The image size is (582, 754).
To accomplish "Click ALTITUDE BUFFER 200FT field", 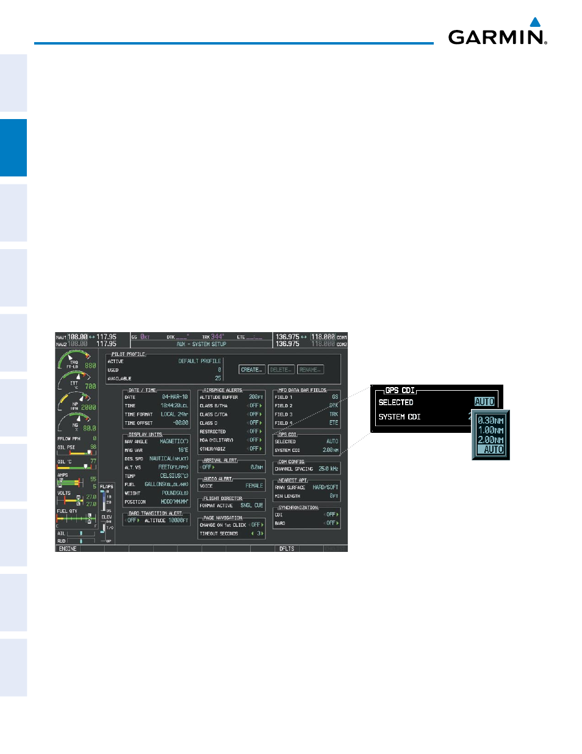I will (256, 397).
